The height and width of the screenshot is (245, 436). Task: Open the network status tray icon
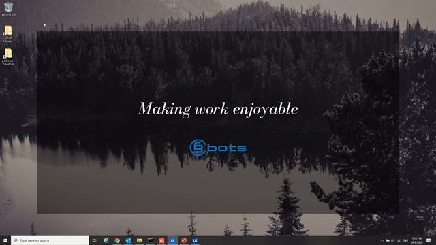coord(399,240)
